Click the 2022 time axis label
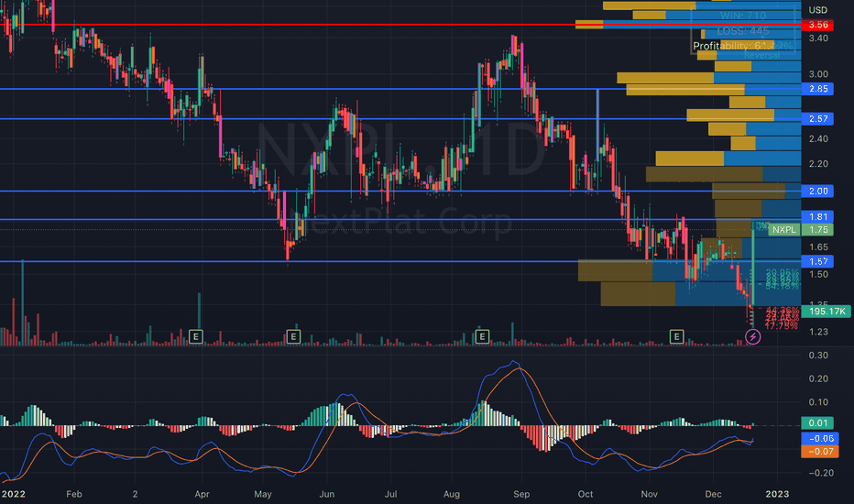Screen dimensions: 854x504 [13, 494]
